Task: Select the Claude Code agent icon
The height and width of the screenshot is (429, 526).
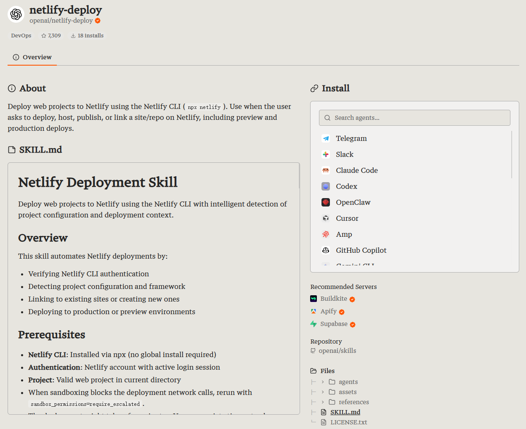Action: click(x=326, y=170)
